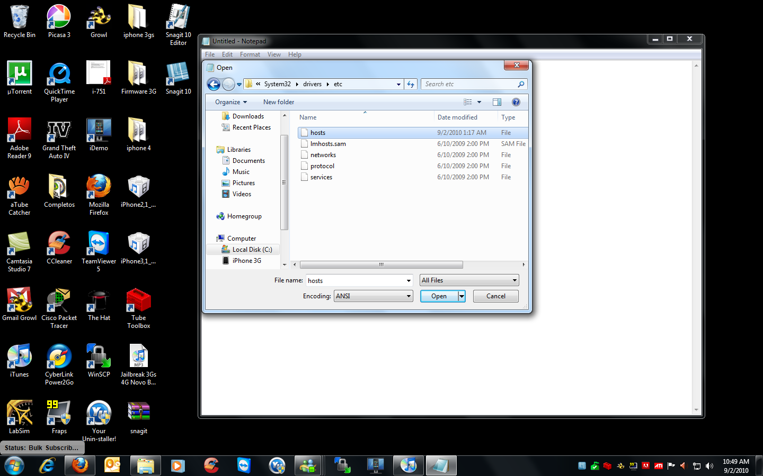Image resolution: width=763 pixels, height=476 pixels.
Task: Click the Open button
Action: [439, 296]
